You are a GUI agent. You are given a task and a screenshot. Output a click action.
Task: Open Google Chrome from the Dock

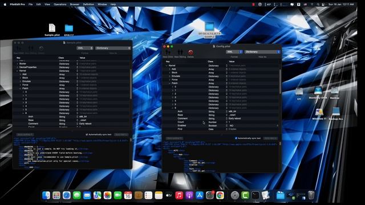click(220, 195)
